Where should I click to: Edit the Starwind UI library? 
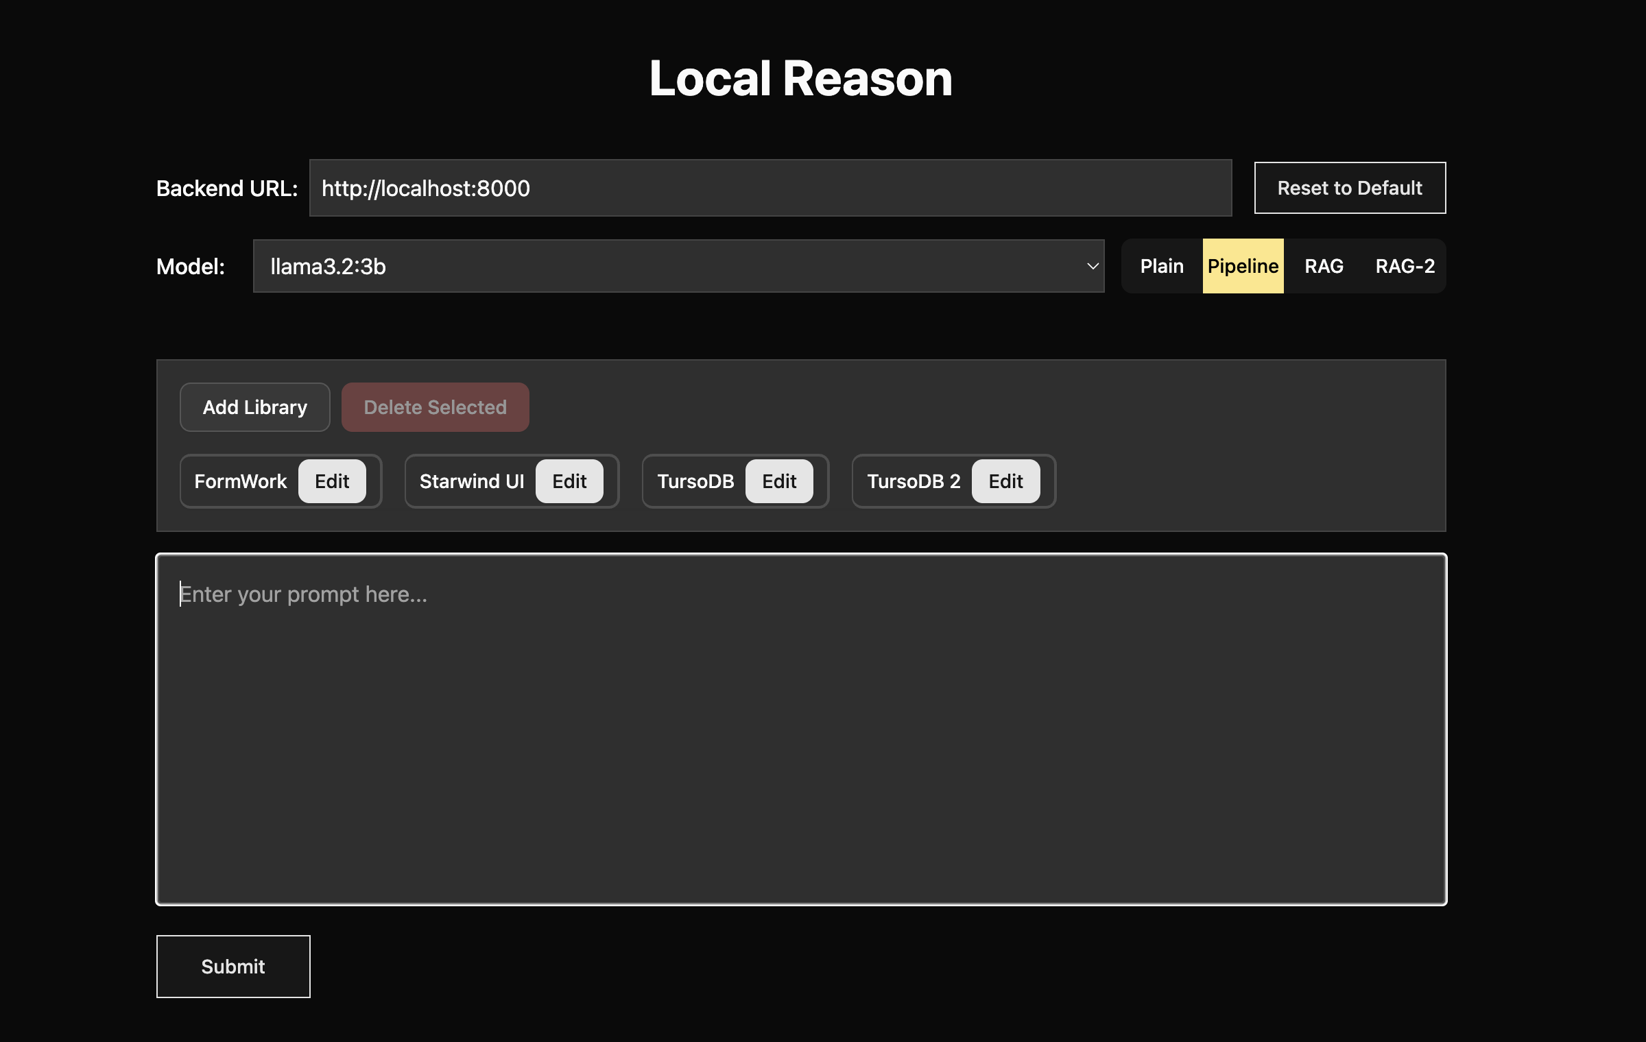click(x=569, y=481)
